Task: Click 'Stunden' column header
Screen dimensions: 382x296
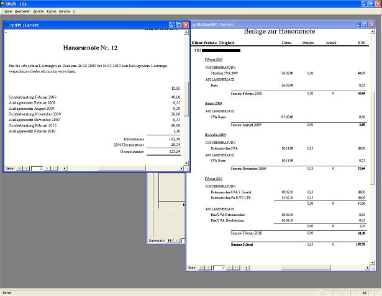Action: [x=308, y=43]
